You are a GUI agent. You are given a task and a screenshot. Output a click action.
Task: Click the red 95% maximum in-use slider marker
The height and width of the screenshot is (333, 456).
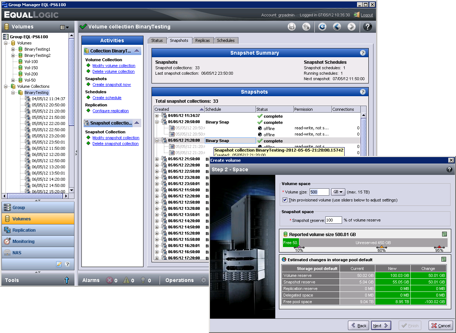pyautogui.click(x=439, y=247)
